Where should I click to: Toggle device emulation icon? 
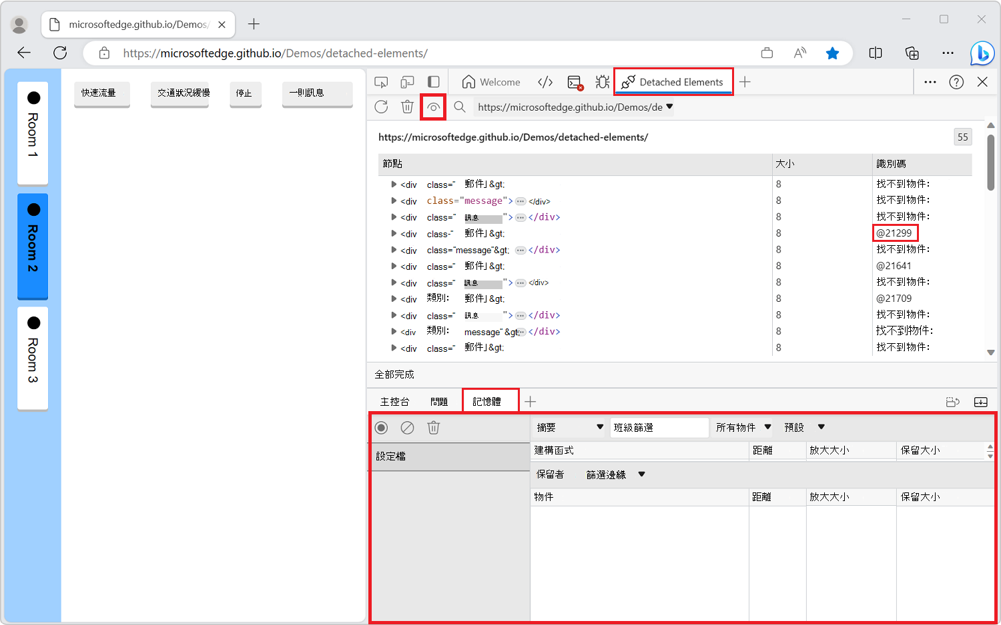coord(407,82)
